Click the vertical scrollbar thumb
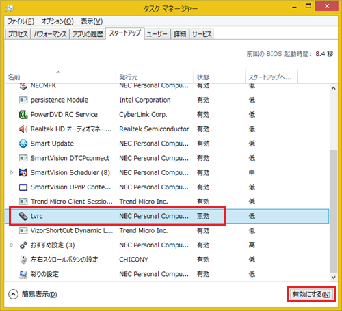Viewport: 342px width, 311px height. 334,211
